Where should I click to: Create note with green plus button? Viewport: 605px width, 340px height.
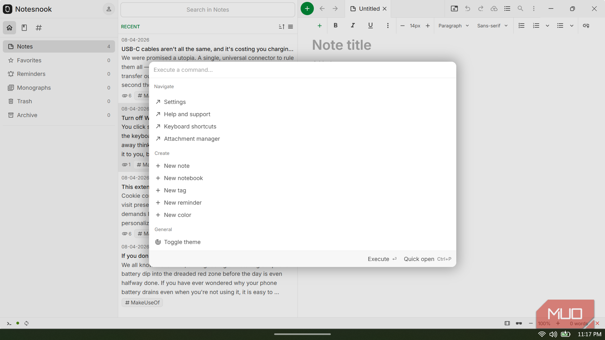coord(307,8)
